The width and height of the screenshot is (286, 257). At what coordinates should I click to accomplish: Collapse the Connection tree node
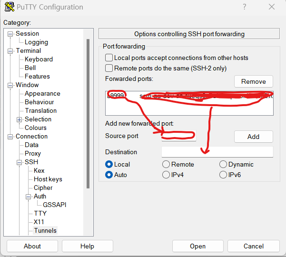[10, 137]
